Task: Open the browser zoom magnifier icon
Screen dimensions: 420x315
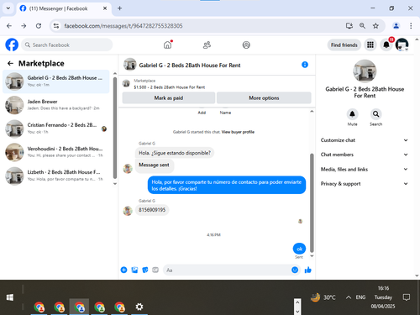Action: 362,26
